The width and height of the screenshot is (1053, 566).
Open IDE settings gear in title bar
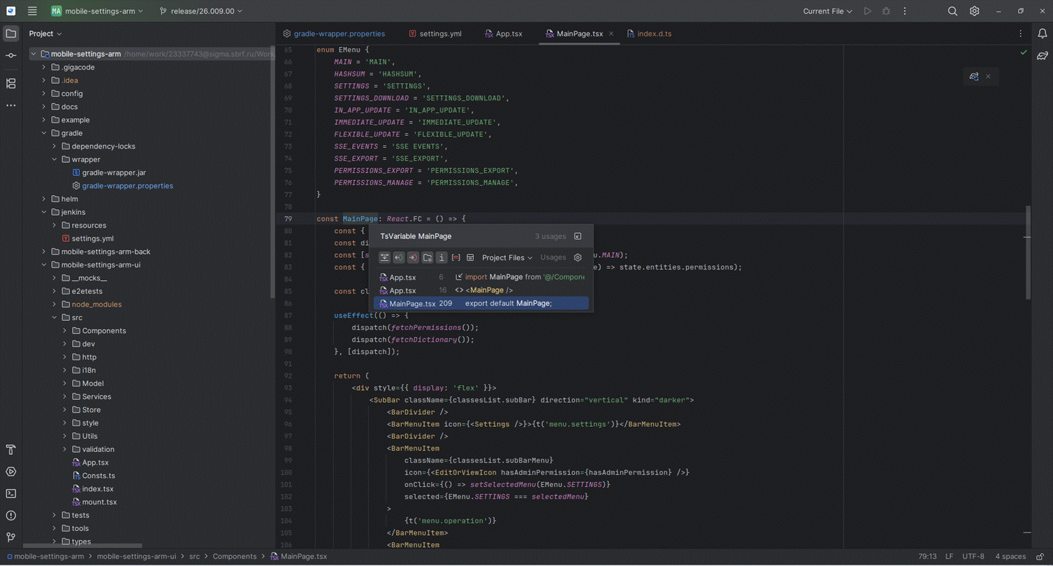click(x=974, y=11)
